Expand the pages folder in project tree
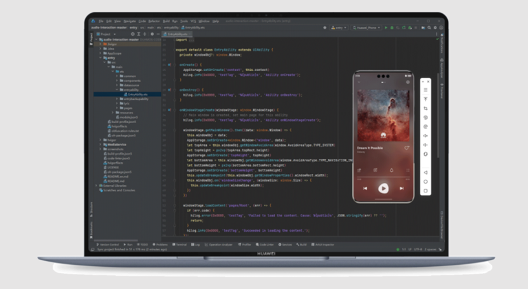This screenshot has height=289, width=528. (116, 107)
